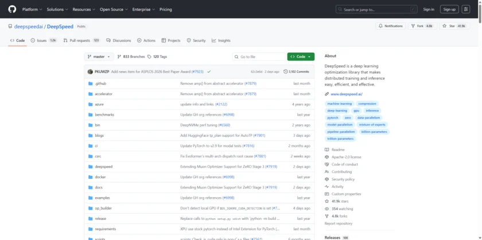Click PKUWZP author avatar
Viewport: 482px width, 240px height.
(x=90, y=72)
